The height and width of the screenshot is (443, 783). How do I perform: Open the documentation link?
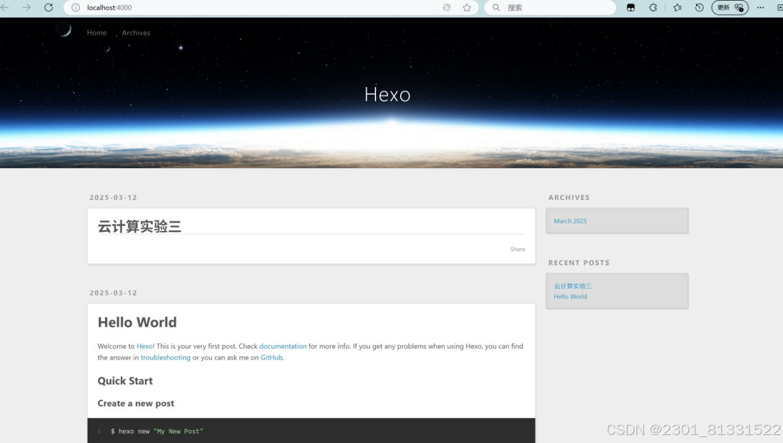click(x=283, y=346)
